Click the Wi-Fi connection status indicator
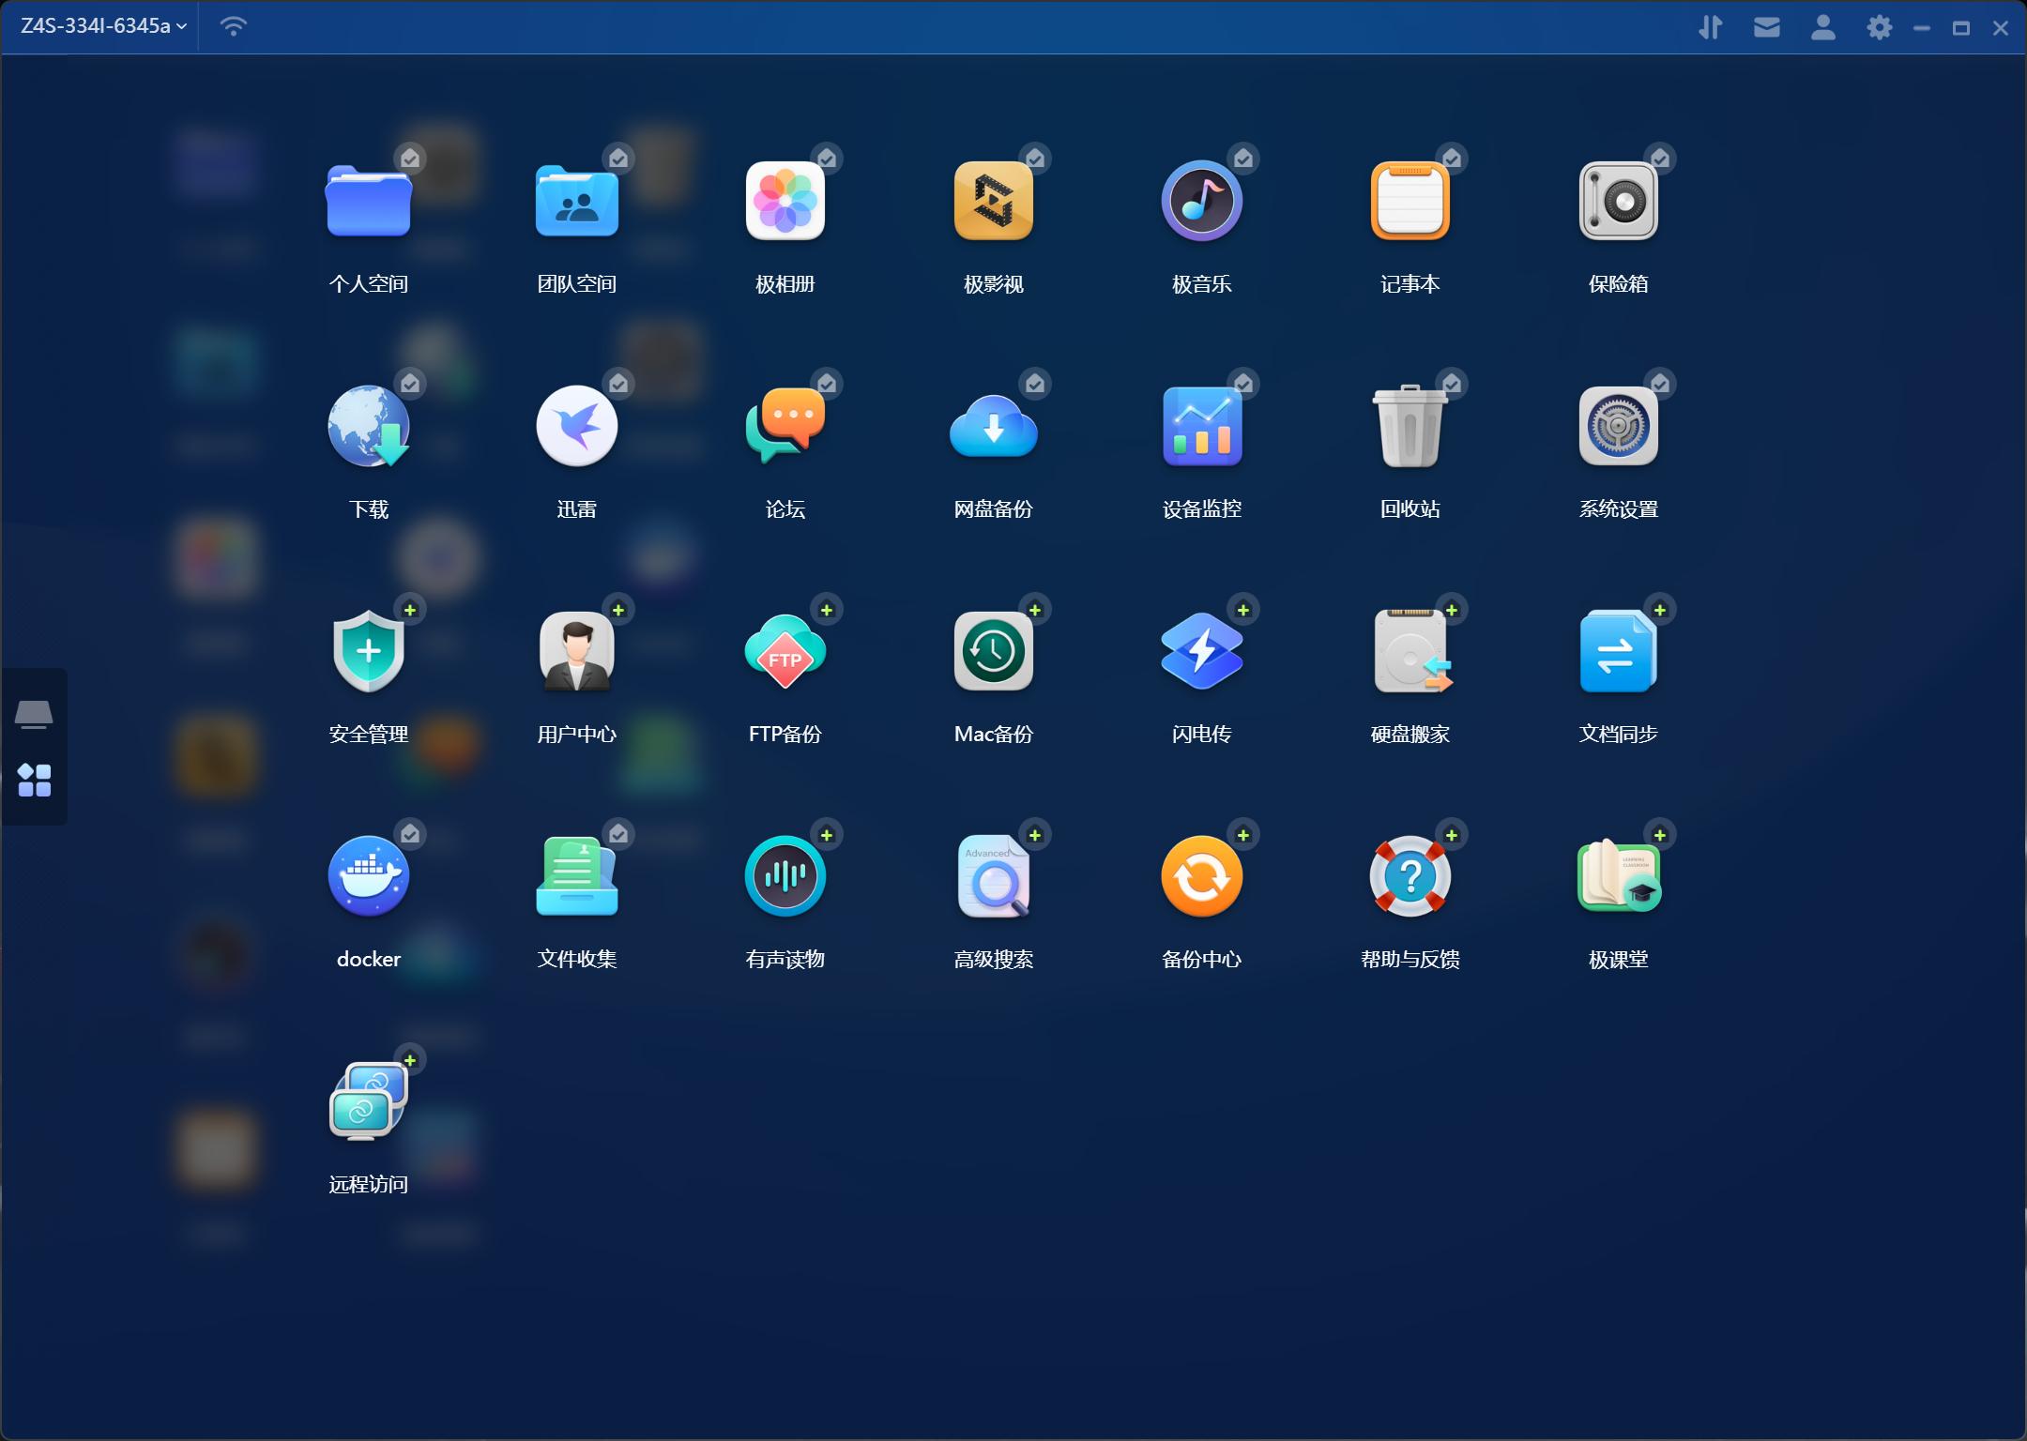This screenshot has width=2027, height=1441. click(233, 26)
